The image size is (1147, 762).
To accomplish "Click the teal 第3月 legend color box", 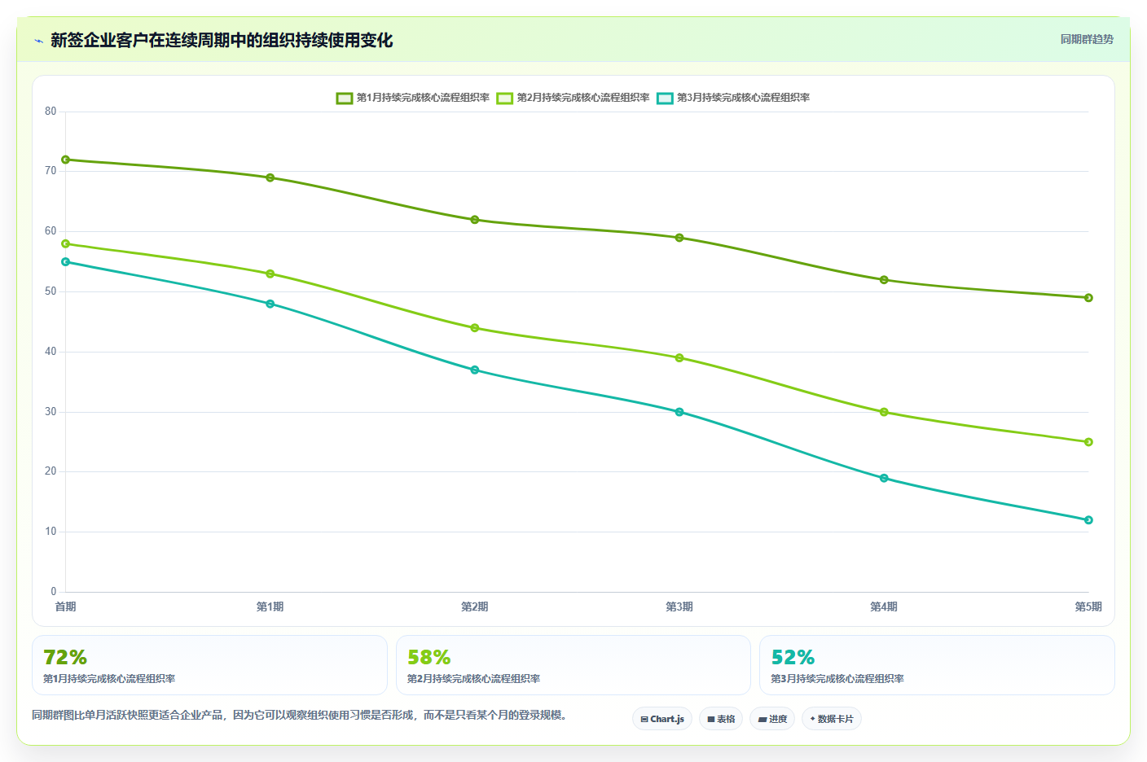I will (666, 98).
